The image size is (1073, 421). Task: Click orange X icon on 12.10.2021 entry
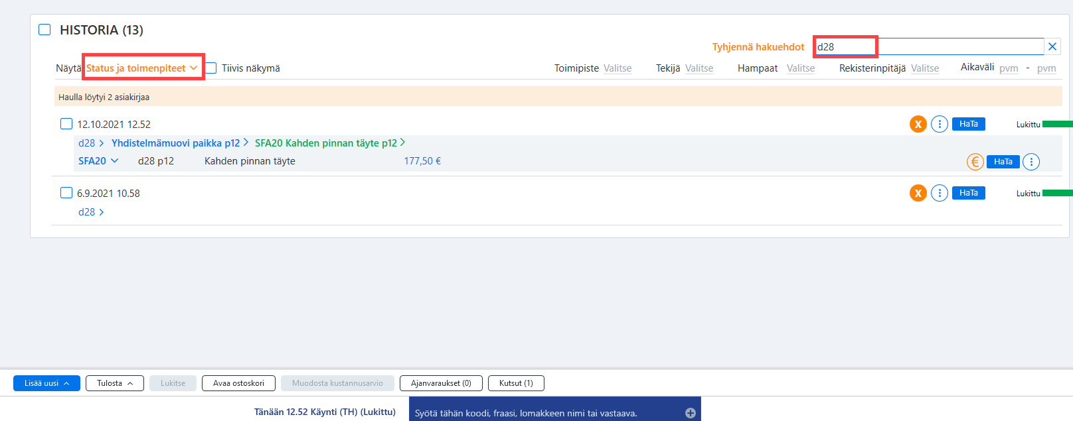pyautogui.click(x=918, y=124)
